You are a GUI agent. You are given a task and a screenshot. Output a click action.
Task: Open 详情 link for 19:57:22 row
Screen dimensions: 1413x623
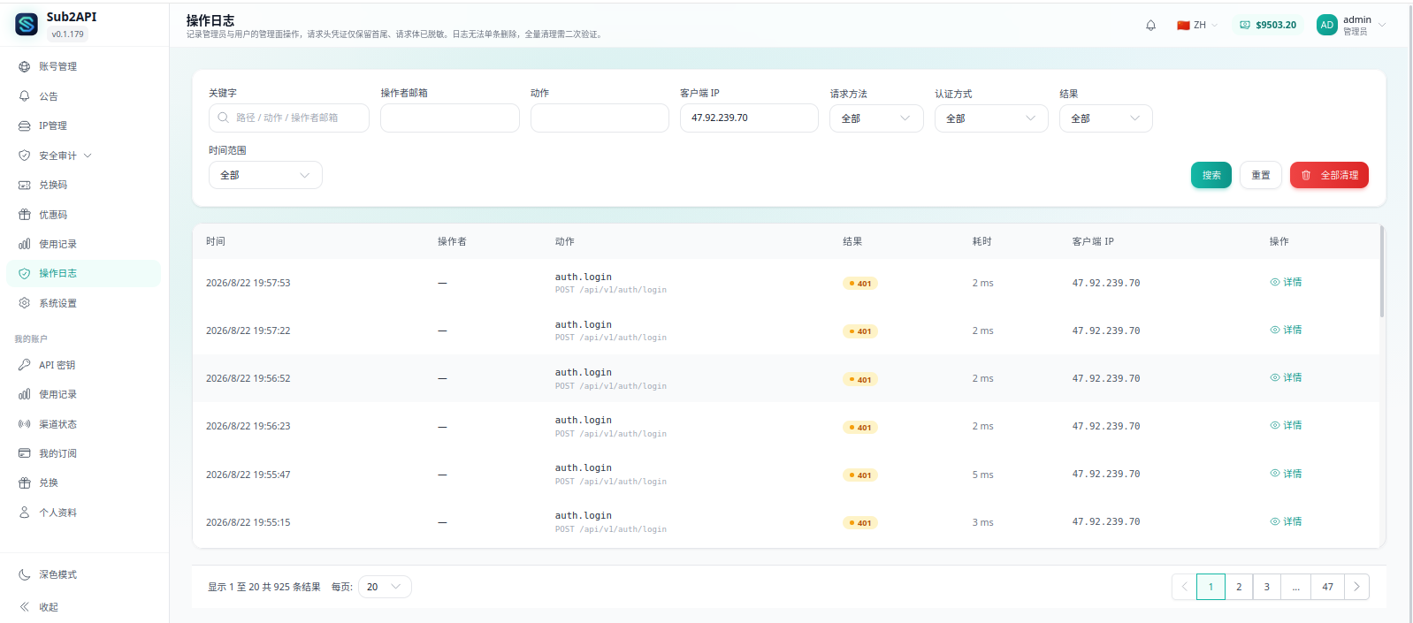coord(1287,330)
